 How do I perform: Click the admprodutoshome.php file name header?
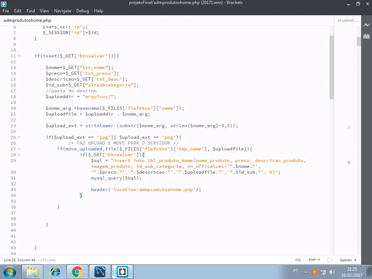point(27,20)
